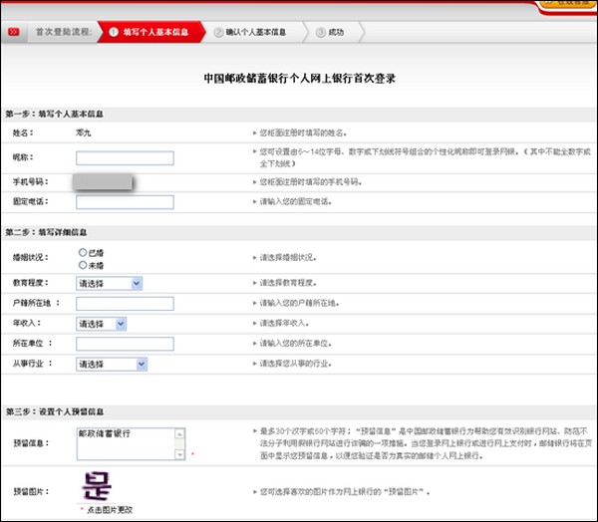Click hint text 请输入您的固定电话
Screen dimensions: 598x522
[x=296, y=201]
